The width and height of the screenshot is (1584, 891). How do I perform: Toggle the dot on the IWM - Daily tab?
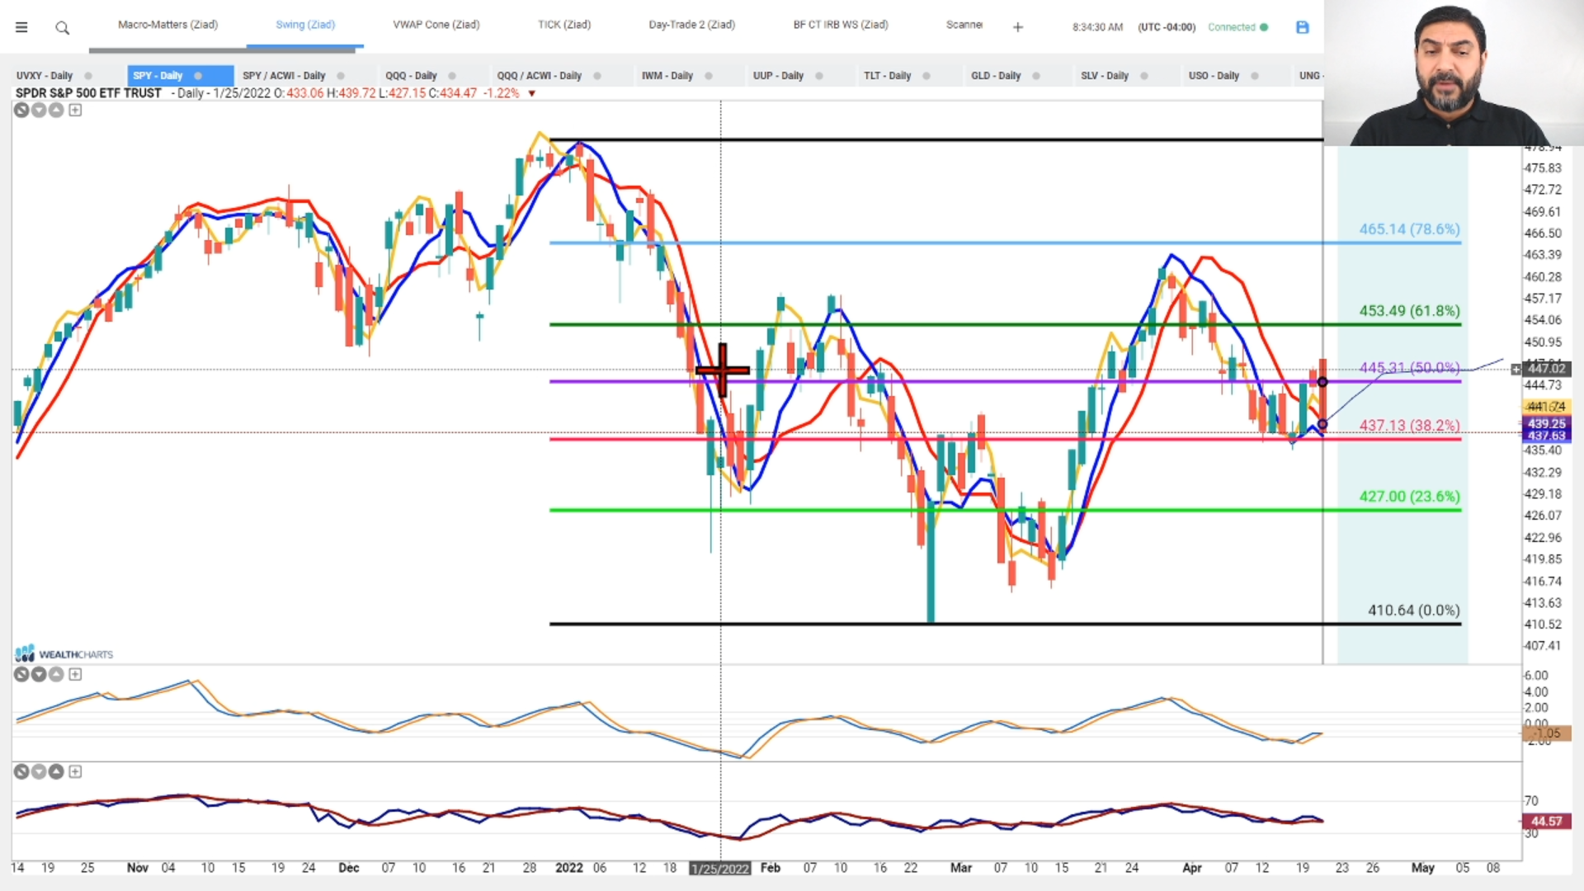[709, 76]
